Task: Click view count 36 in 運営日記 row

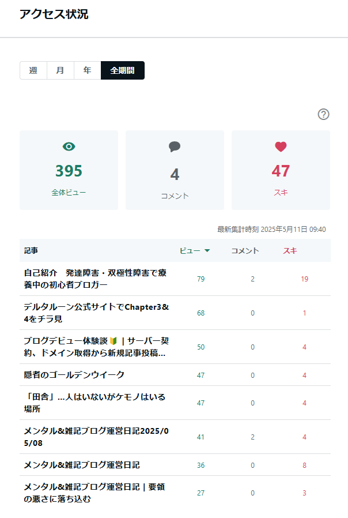Action: click(201, 466)
